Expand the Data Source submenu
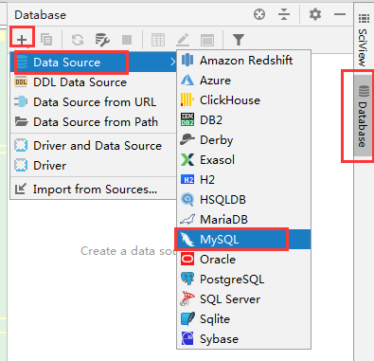Image resolution: width=374 pixels, height=361 pixels. click(94, 63)
